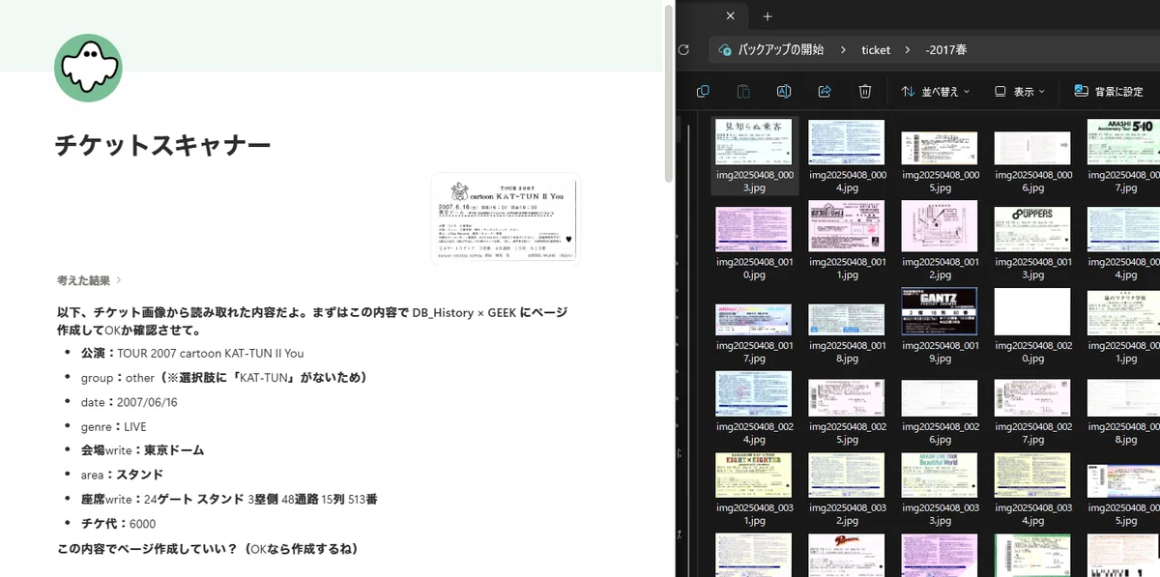Select img20250408_0019.jpg GANTZ ticket
The width and height of the screenshot is (1160, 577).
click(940, 325)
